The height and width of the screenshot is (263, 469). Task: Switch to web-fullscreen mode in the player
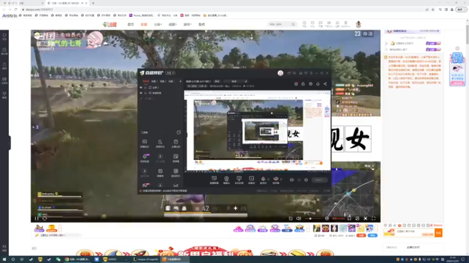pyautogui.click(x=365, y=219)
